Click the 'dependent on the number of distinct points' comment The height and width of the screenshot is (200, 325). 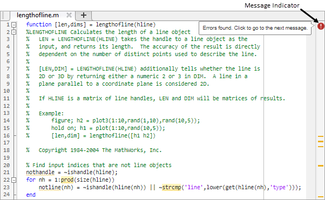148,54
